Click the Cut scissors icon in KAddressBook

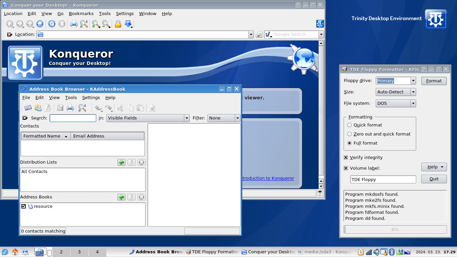click(x=120, y=108)
